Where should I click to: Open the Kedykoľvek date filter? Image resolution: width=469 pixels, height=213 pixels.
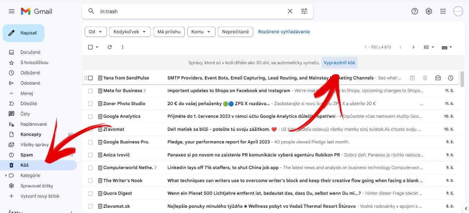point(130,32)
